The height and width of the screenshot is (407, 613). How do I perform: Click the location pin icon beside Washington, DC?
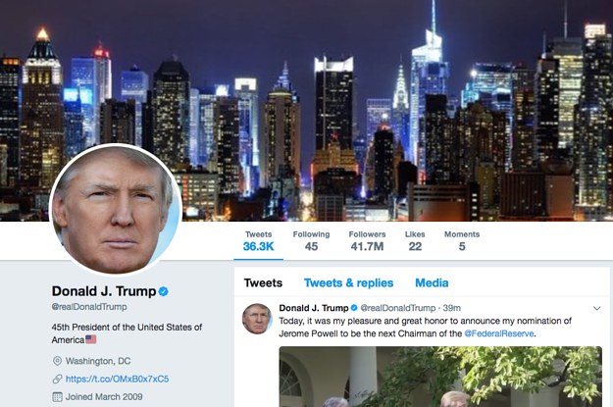click(x=57, y=361)
